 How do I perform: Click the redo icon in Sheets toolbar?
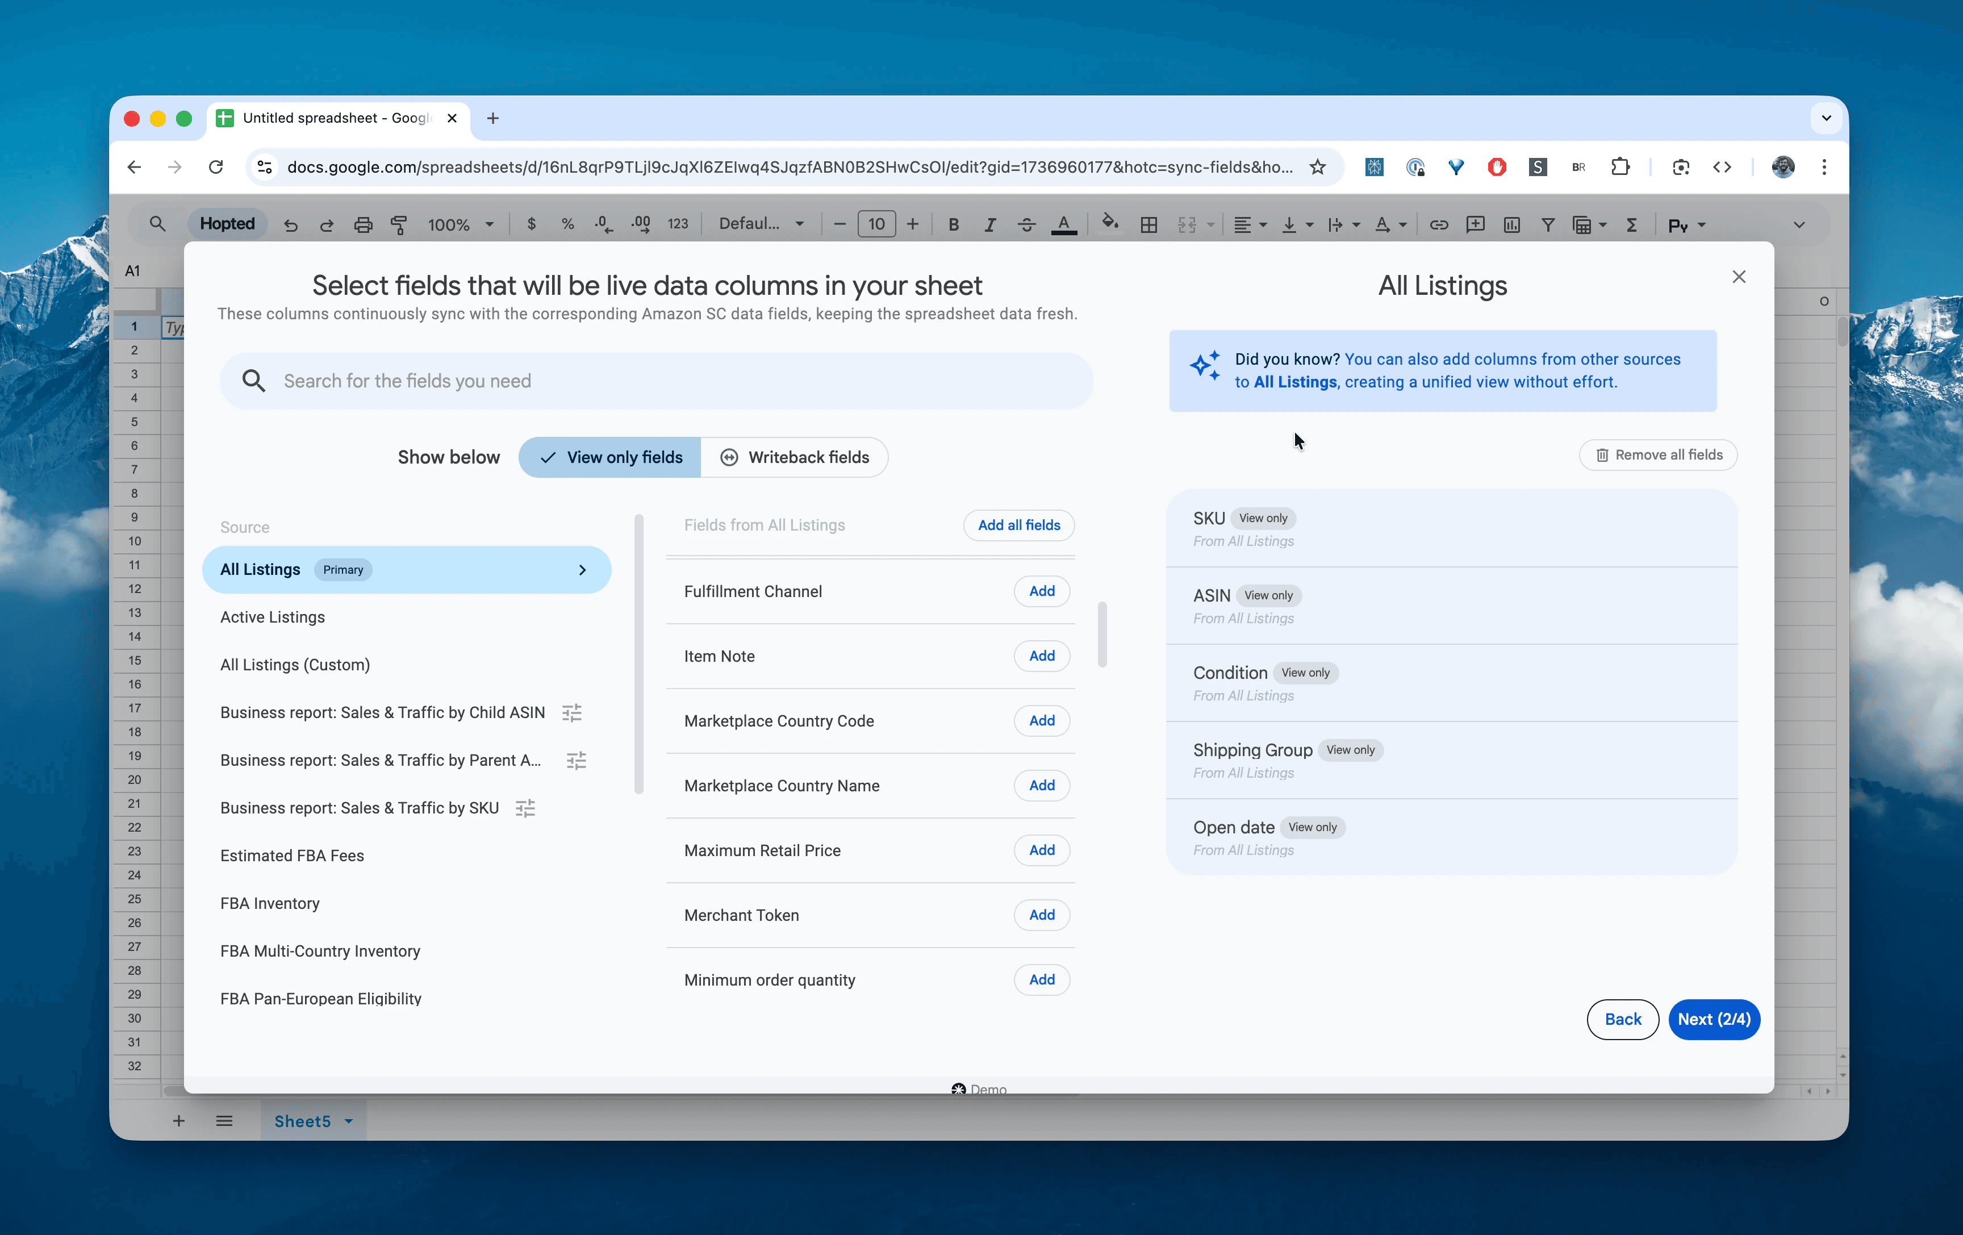click(x=327, y=225)
